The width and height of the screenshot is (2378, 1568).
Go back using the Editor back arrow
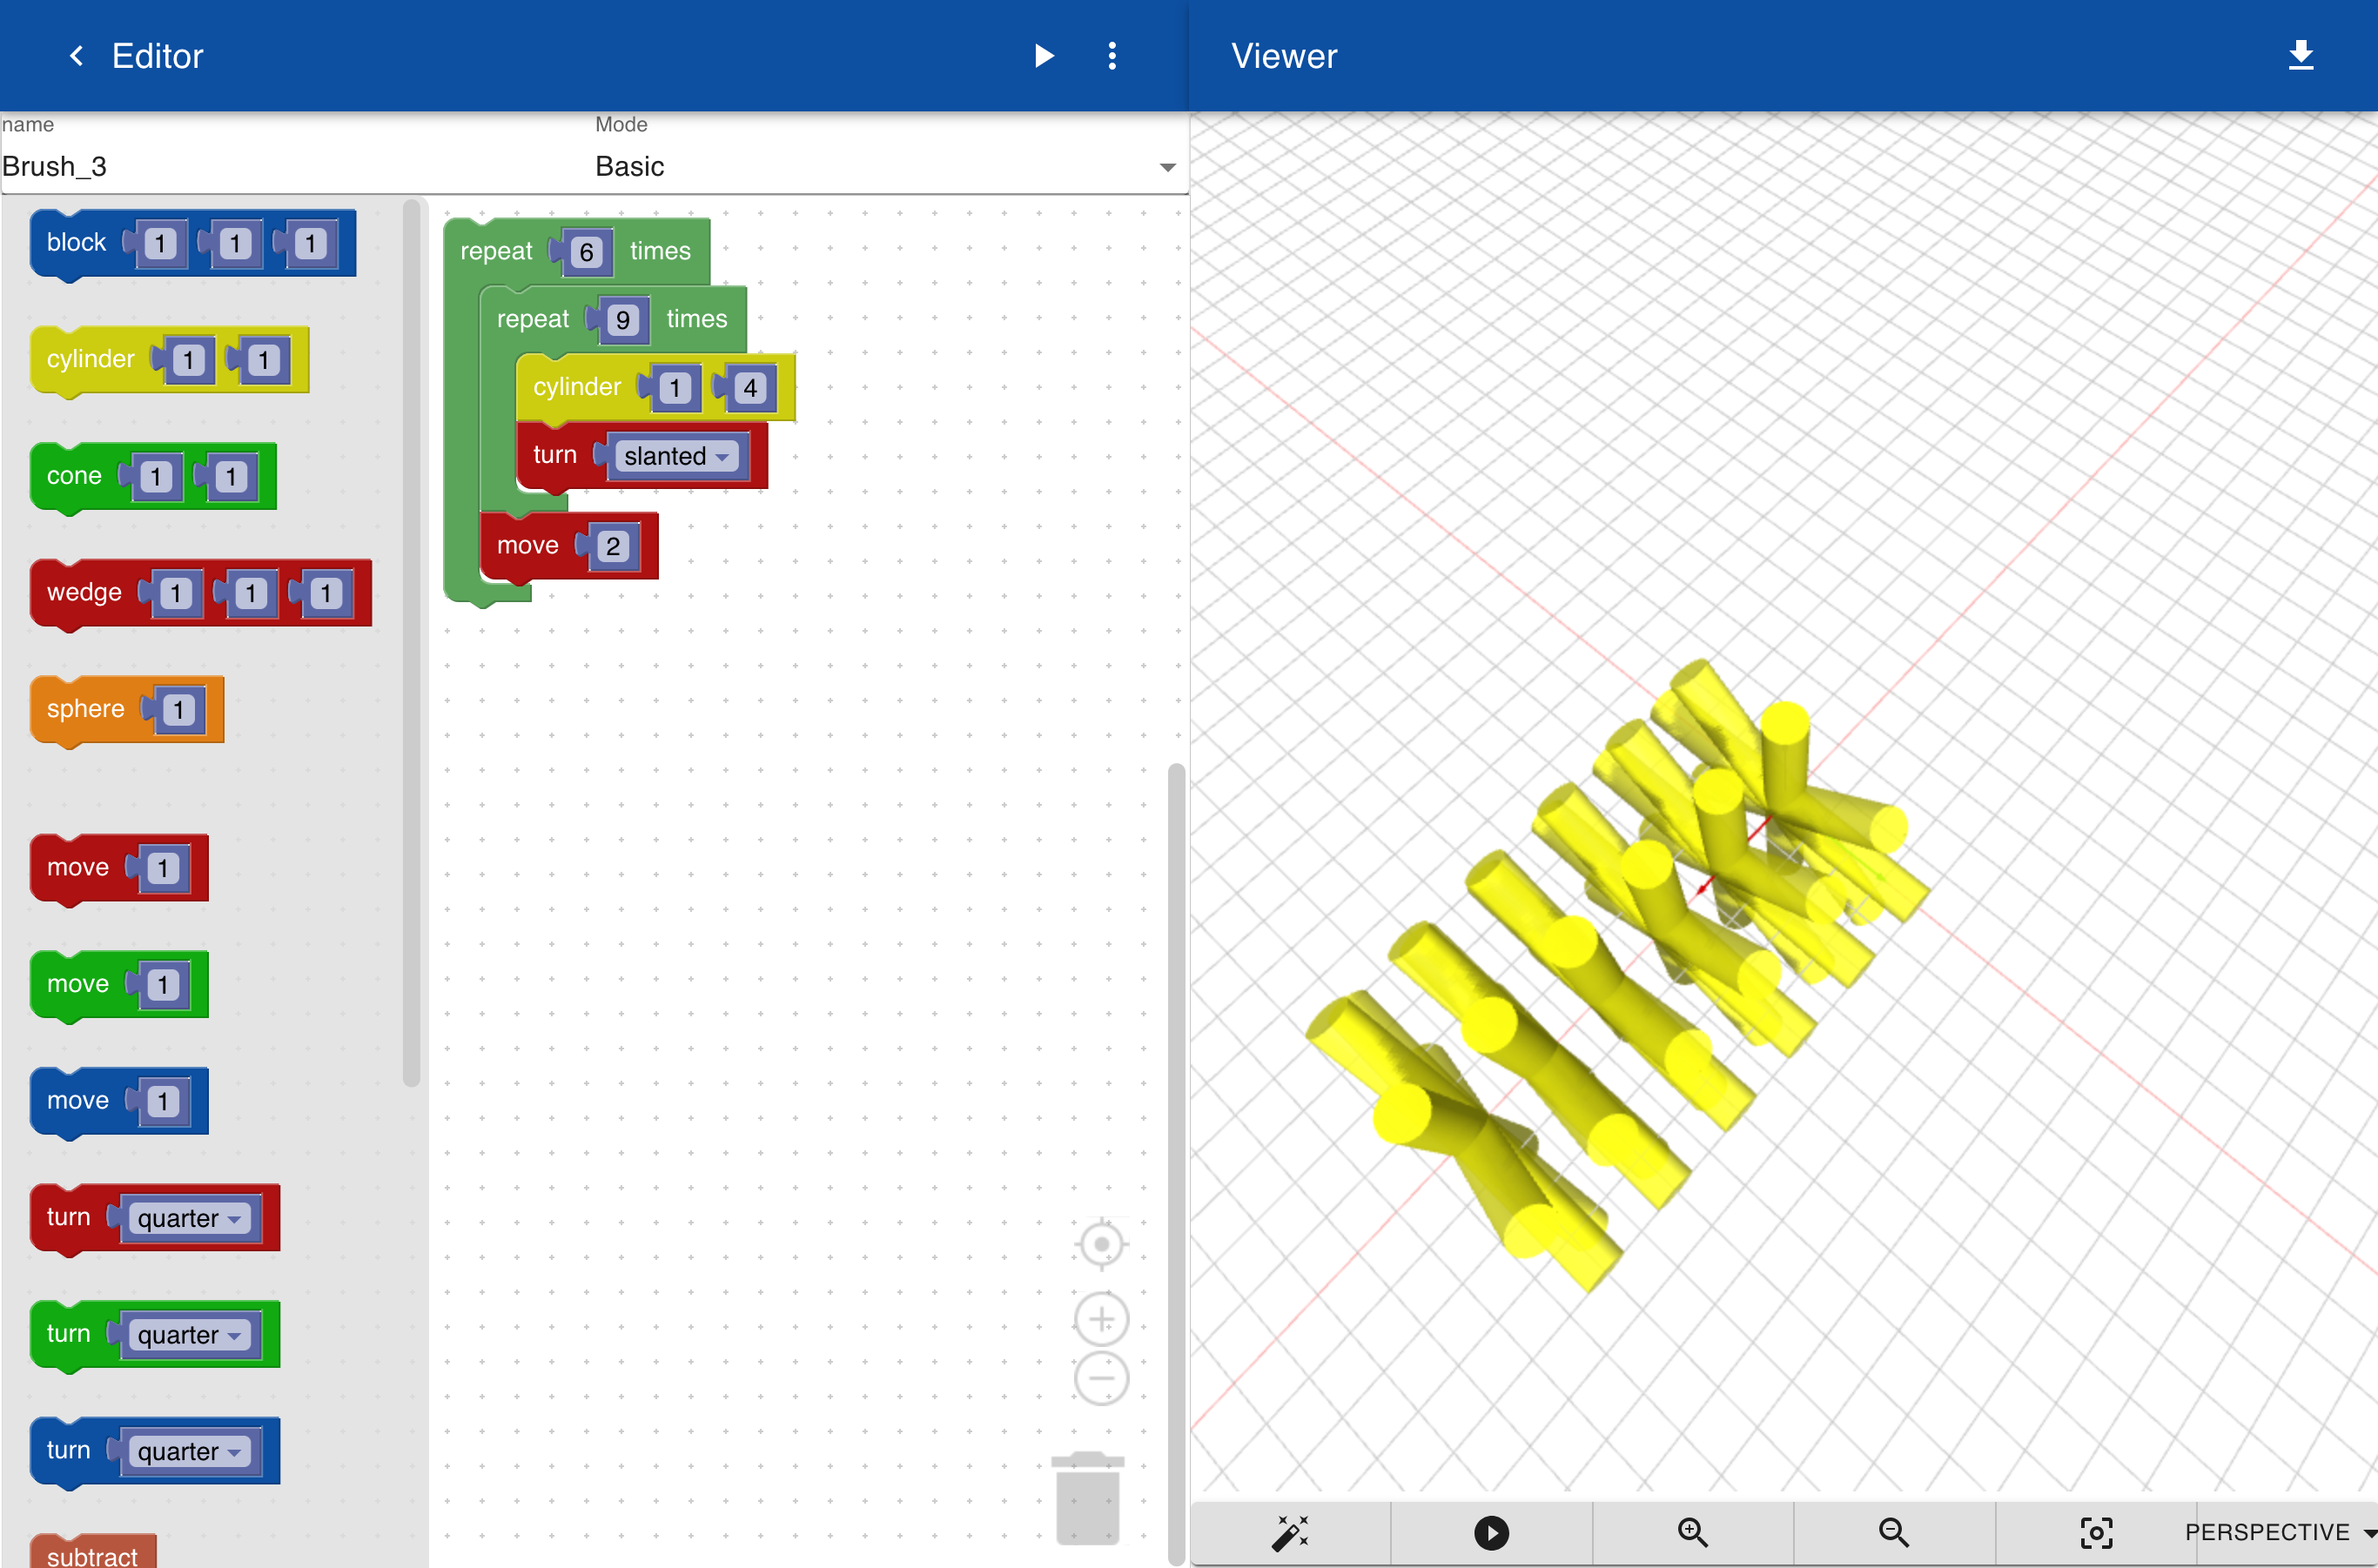click(76, 56)
